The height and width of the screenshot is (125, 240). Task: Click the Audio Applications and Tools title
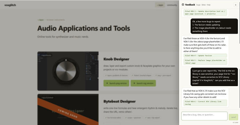[x=84, y=28]
